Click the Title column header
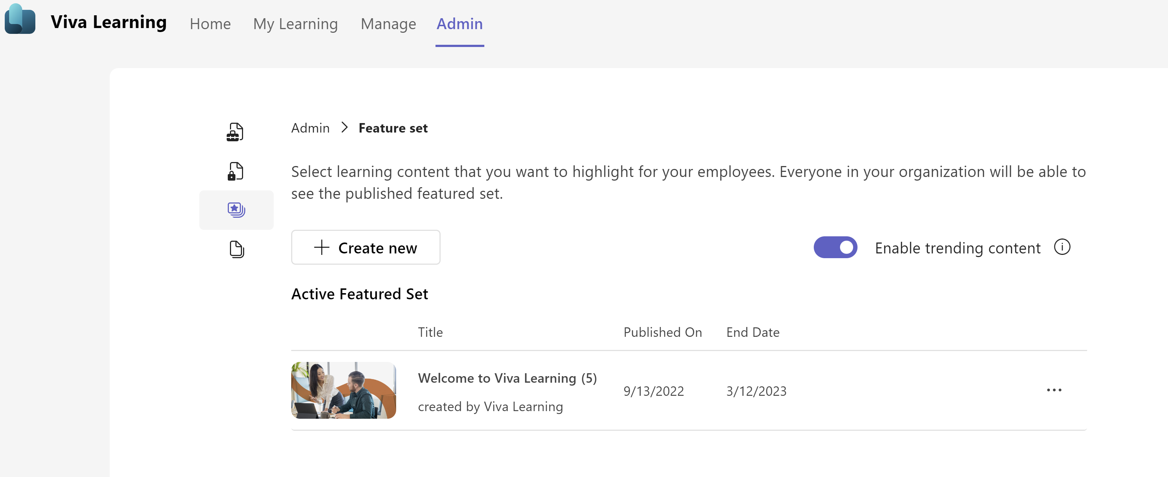Image resolution: width=1168 pixels, height=477 pixels. click(x=430, y=332)
